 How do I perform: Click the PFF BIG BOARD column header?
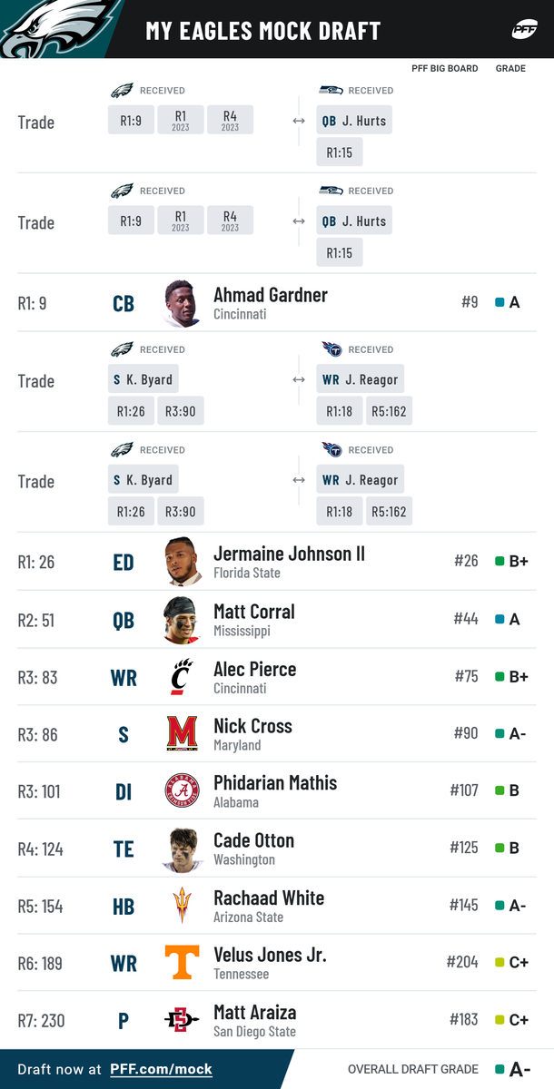pyautogui.click(x=445, y=68)
